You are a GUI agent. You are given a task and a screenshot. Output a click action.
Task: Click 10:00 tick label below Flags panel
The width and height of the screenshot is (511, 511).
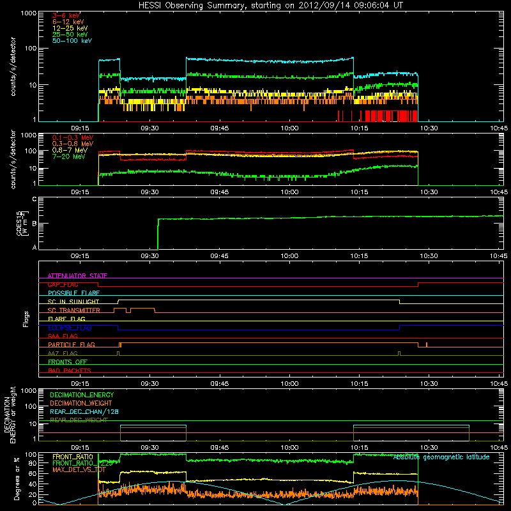[x=289, y=384]
